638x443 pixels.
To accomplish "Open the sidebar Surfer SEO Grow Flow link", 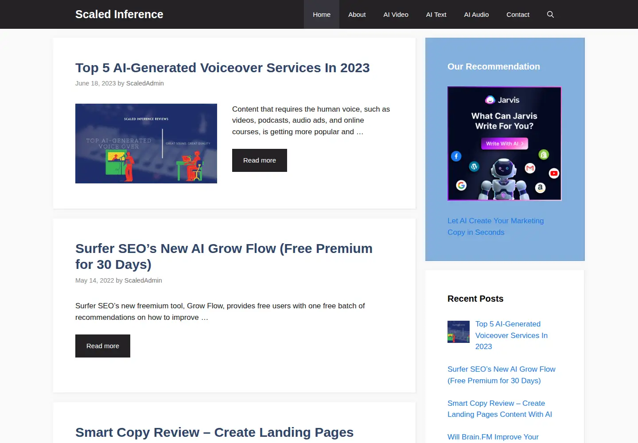I will 501,375.
